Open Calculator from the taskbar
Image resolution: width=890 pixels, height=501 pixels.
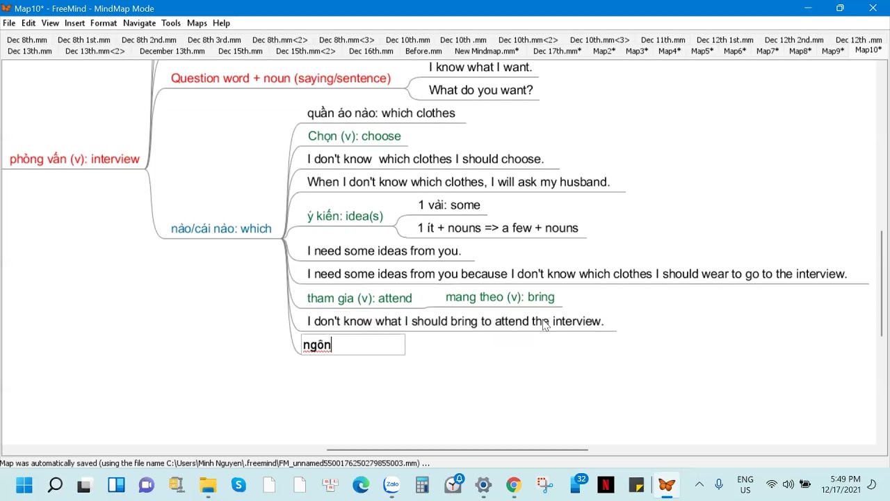click(x=422, y=484)
